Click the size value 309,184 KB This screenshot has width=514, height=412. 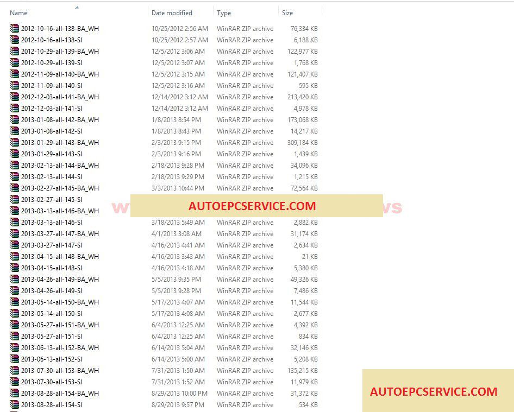(x=303, y=142)
